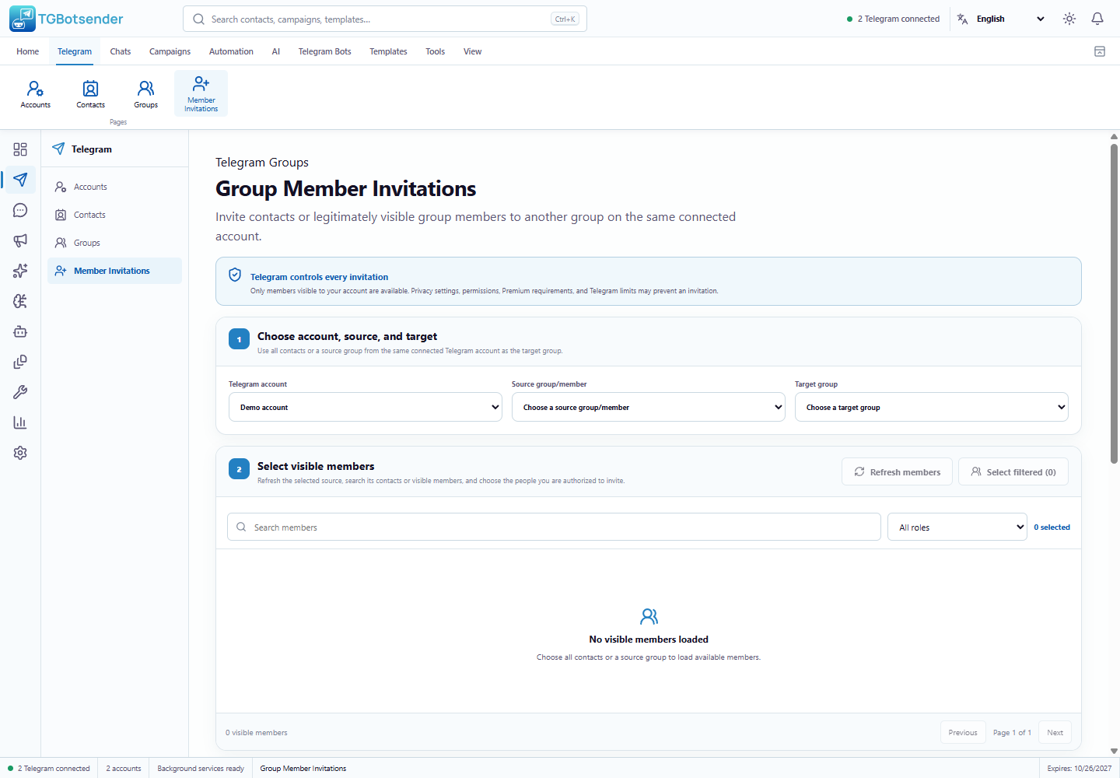
Task: Open the sparkles automation rail icon
Action: coord(20,271)
